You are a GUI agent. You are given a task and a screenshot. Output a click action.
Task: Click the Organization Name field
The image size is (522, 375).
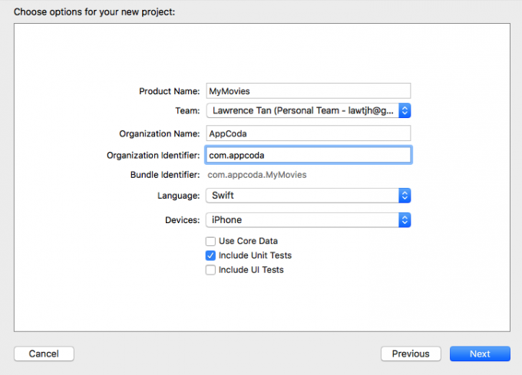click(x=309, y=133)
